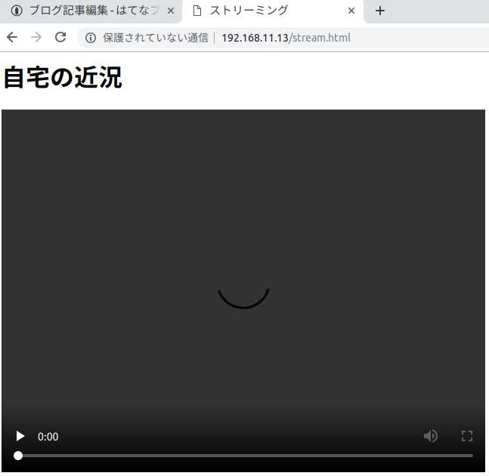Click the address bar URL 192.168.11.13/stream.html

tap(286, 38)
